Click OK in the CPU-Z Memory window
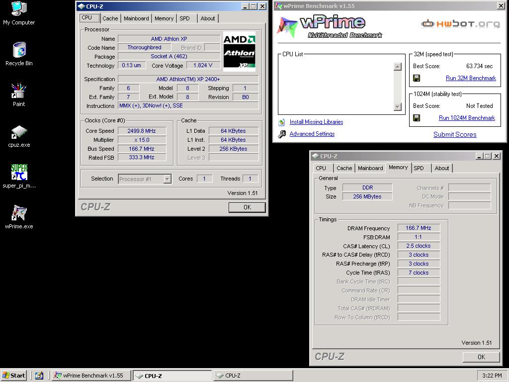This screenshot has width=509, height=382. tap(481, 357)
